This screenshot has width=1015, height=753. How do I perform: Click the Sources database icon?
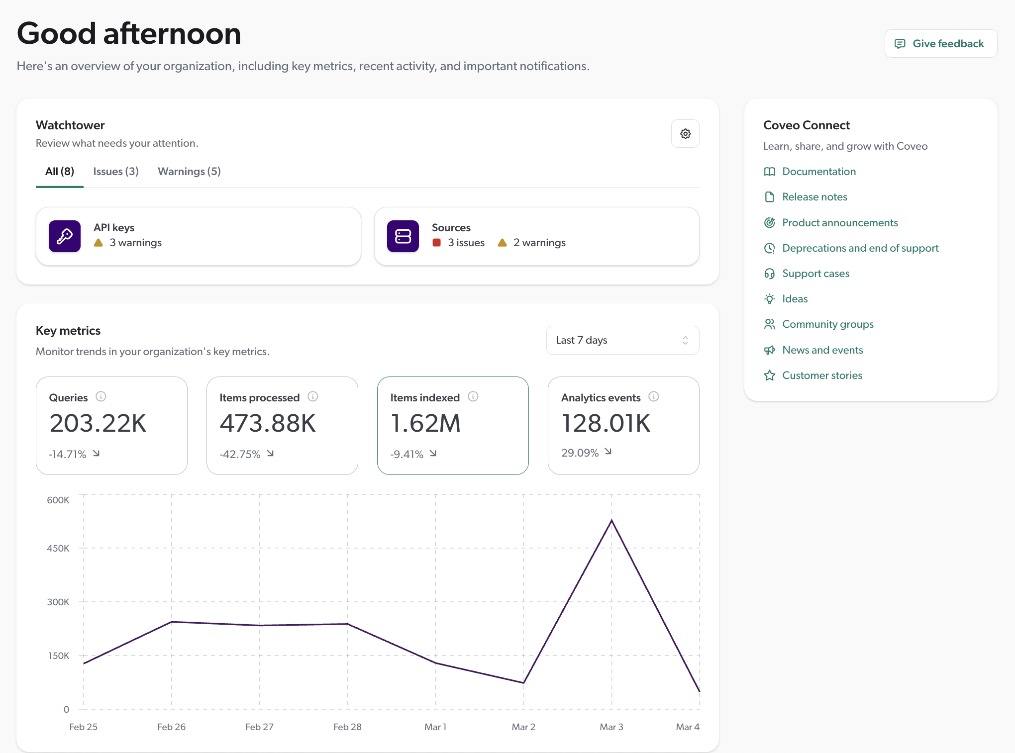coord(403,236)
